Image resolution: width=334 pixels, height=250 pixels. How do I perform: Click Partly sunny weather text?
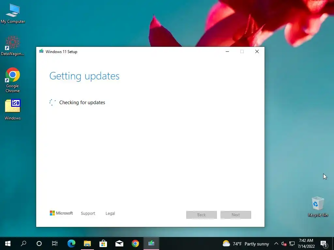(x=257, y=244)
